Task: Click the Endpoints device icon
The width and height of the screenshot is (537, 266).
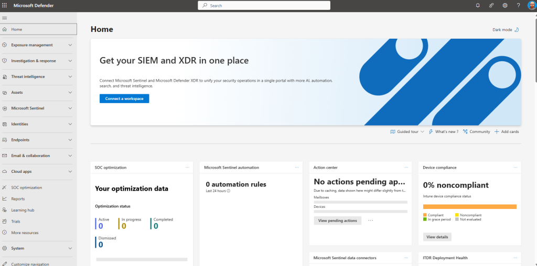Action: coord(4,140)
